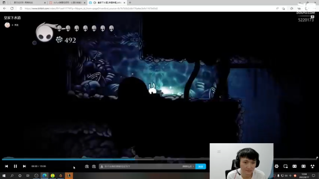
Task: Select the active bilibili video tab
Action: (x=107, y=3)
